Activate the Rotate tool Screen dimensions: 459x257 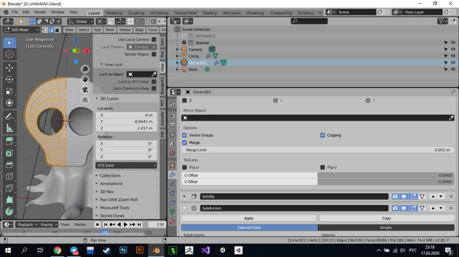pos(10,79)
